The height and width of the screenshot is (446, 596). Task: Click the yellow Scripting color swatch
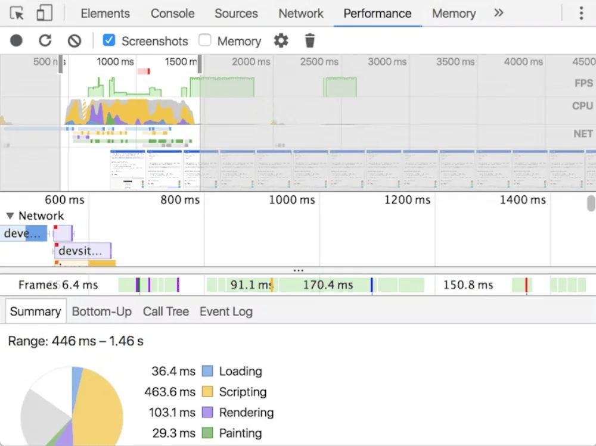[x=207, y=392]
